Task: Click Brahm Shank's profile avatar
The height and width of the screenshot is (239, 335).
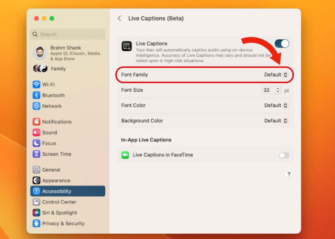Action: click(x=40, y=53)
